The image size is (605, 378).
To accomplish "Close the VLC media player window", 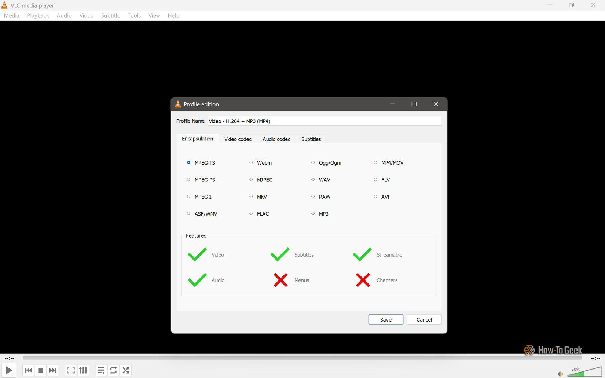I will [593, 5].
